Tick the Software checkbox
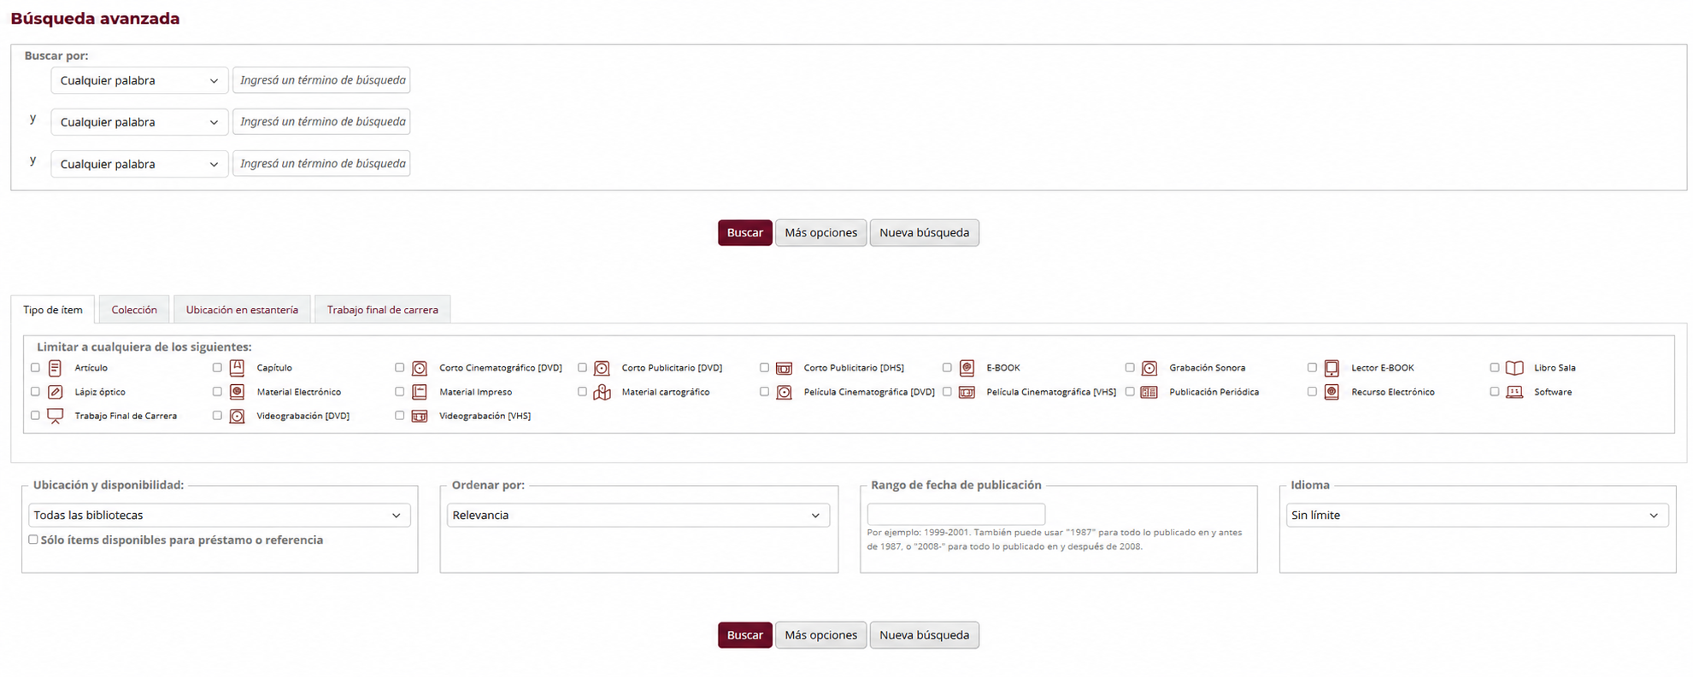This screenshot has width=1693, height=677. [x=1494, y=392]
